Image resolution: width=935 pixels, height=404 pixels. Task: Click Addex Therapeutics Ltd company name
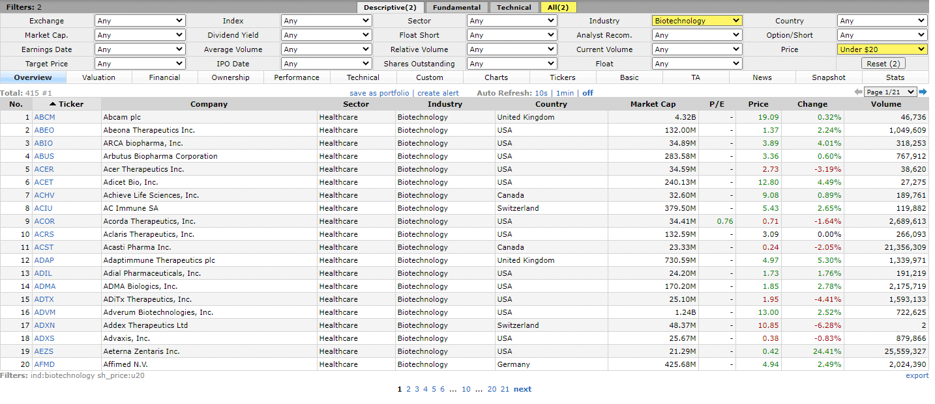pos(145,325)
